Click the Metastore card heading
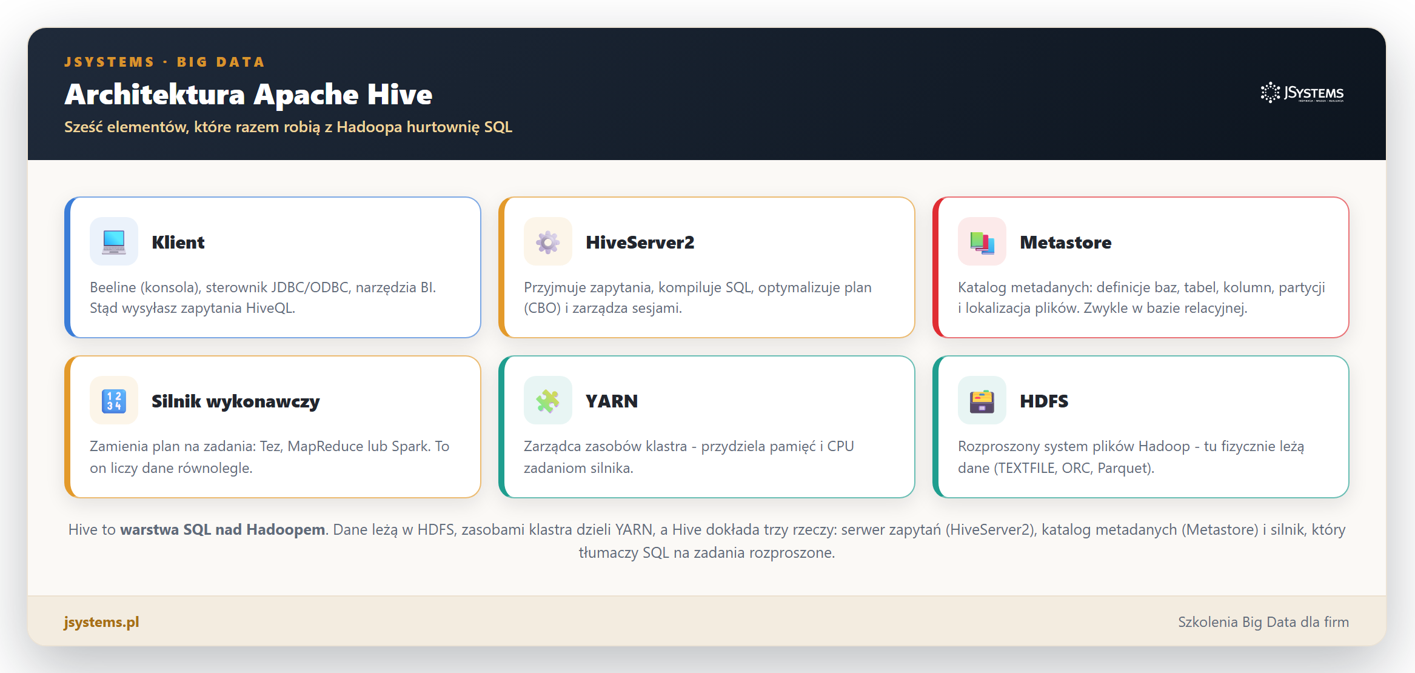This screenshot has width=1415, height=673. pyautogui.click(x=1065, y=242)
